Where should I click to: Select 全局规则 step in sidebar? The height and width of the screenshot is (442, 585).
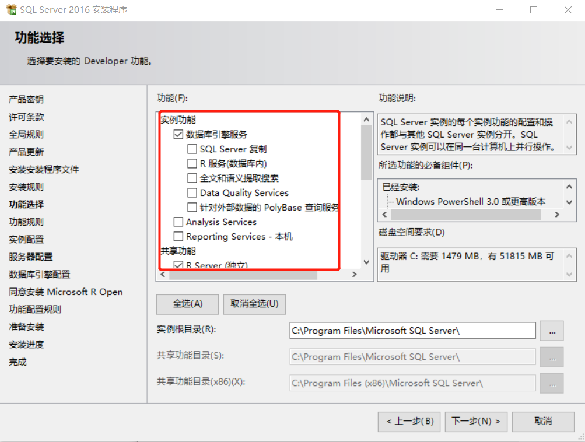(x=26, y=134)
